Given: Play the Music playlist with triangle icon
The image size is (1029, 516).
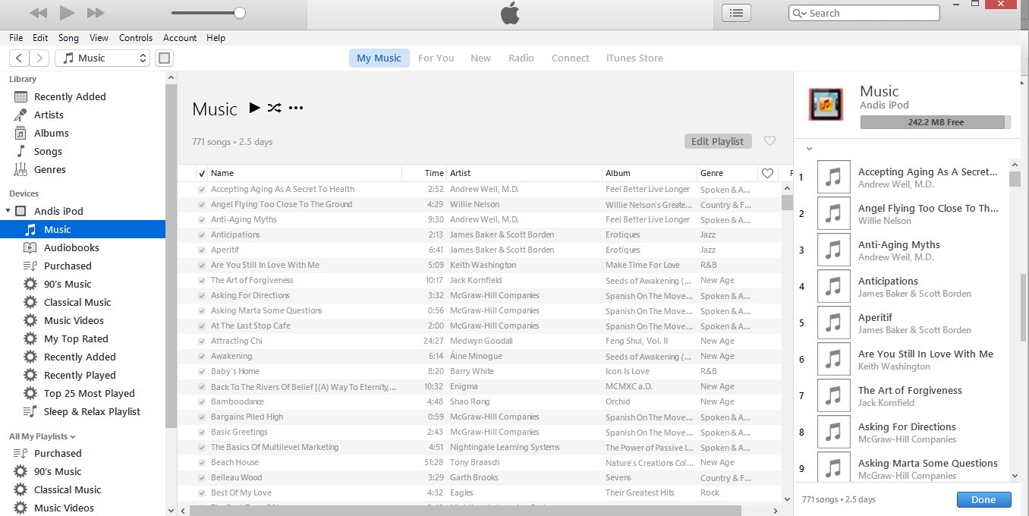Looking at the screenshot, I should 254,108.
